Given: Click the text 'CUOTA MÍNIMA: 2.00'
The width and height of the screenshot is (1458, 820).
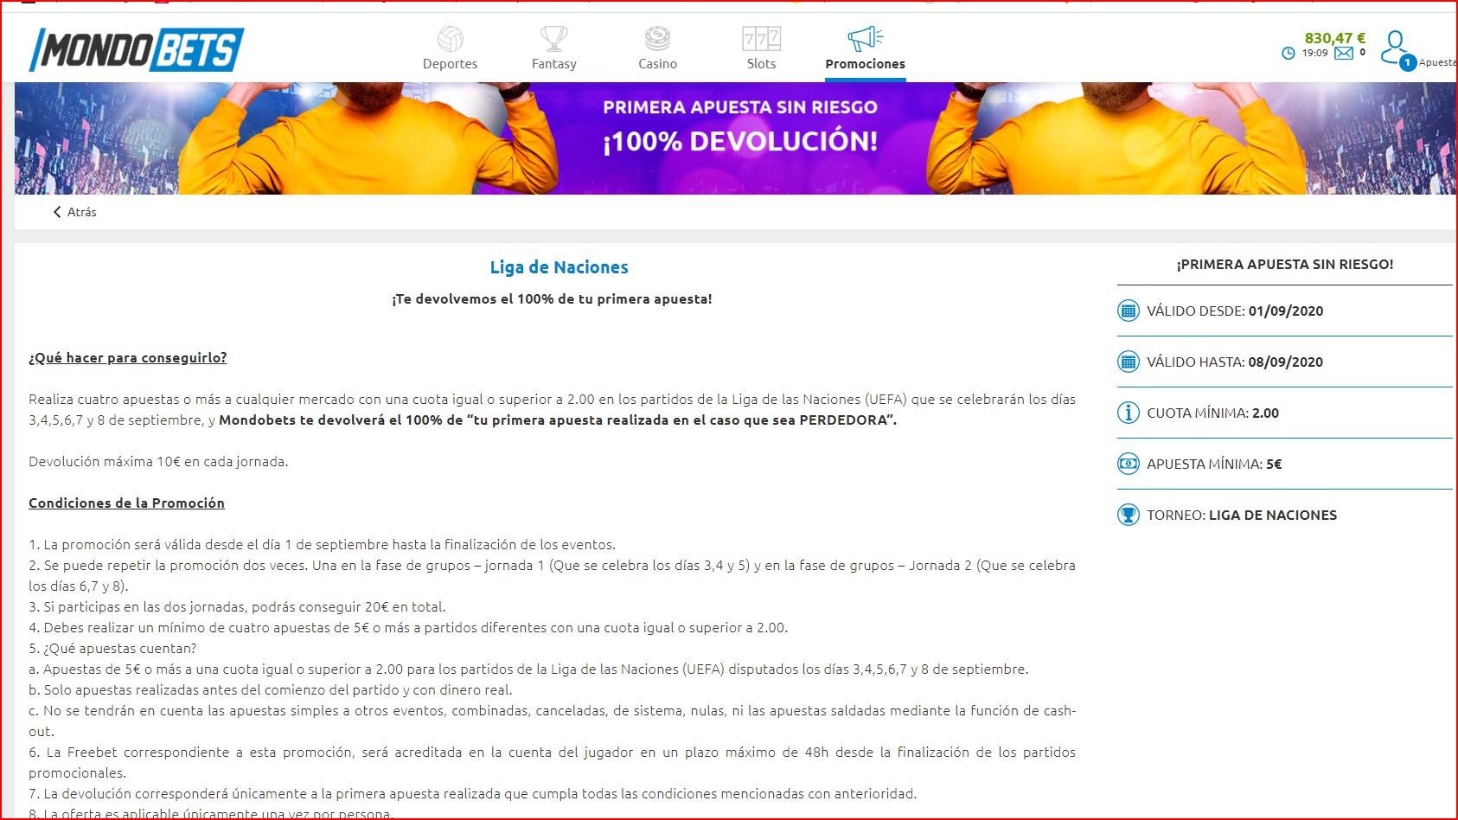Looking at the screenshot, I should click(x=1212, y=413).
